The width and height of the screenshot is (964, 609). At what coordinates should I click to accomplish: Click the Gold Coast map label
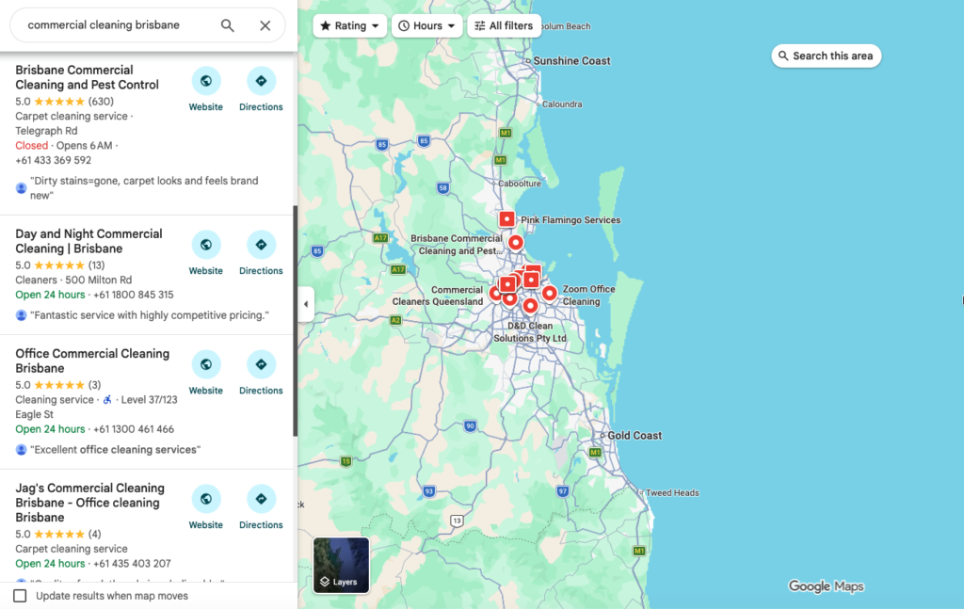(635, 436)
